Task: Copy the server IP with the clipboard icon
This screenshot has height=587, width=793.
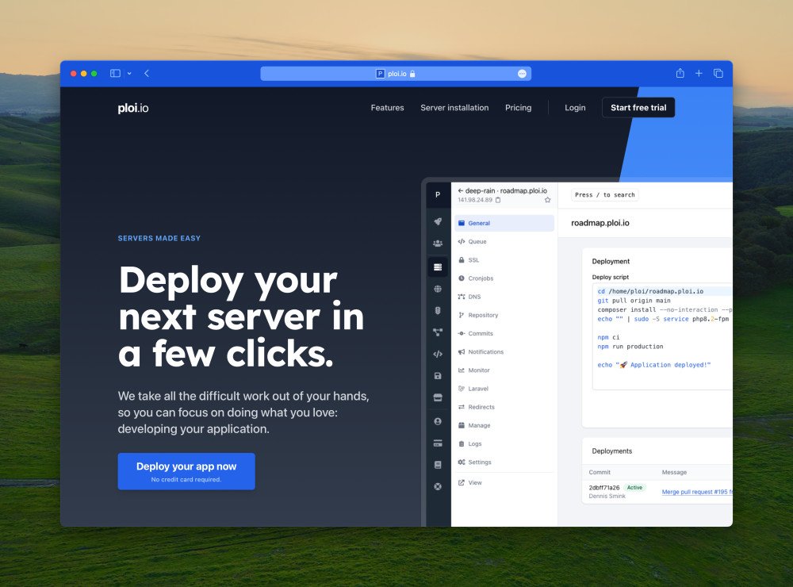Action: click(498, 200)
